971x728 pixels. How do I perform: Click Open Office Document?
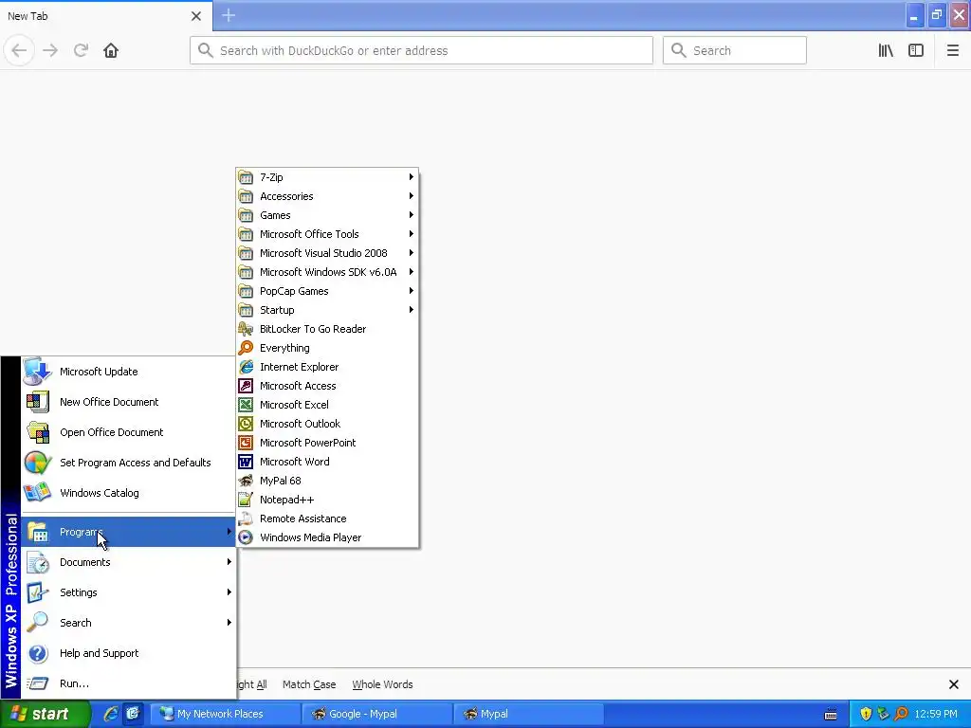[128, 432]
